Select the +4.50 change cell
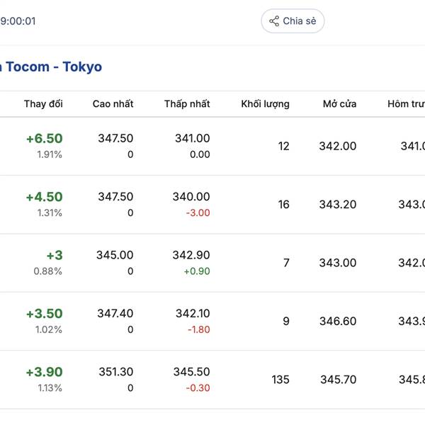 coord(44,197)
